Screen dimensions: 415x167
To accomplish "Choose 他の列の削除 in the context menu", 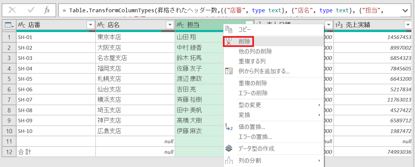I will 255,52.
